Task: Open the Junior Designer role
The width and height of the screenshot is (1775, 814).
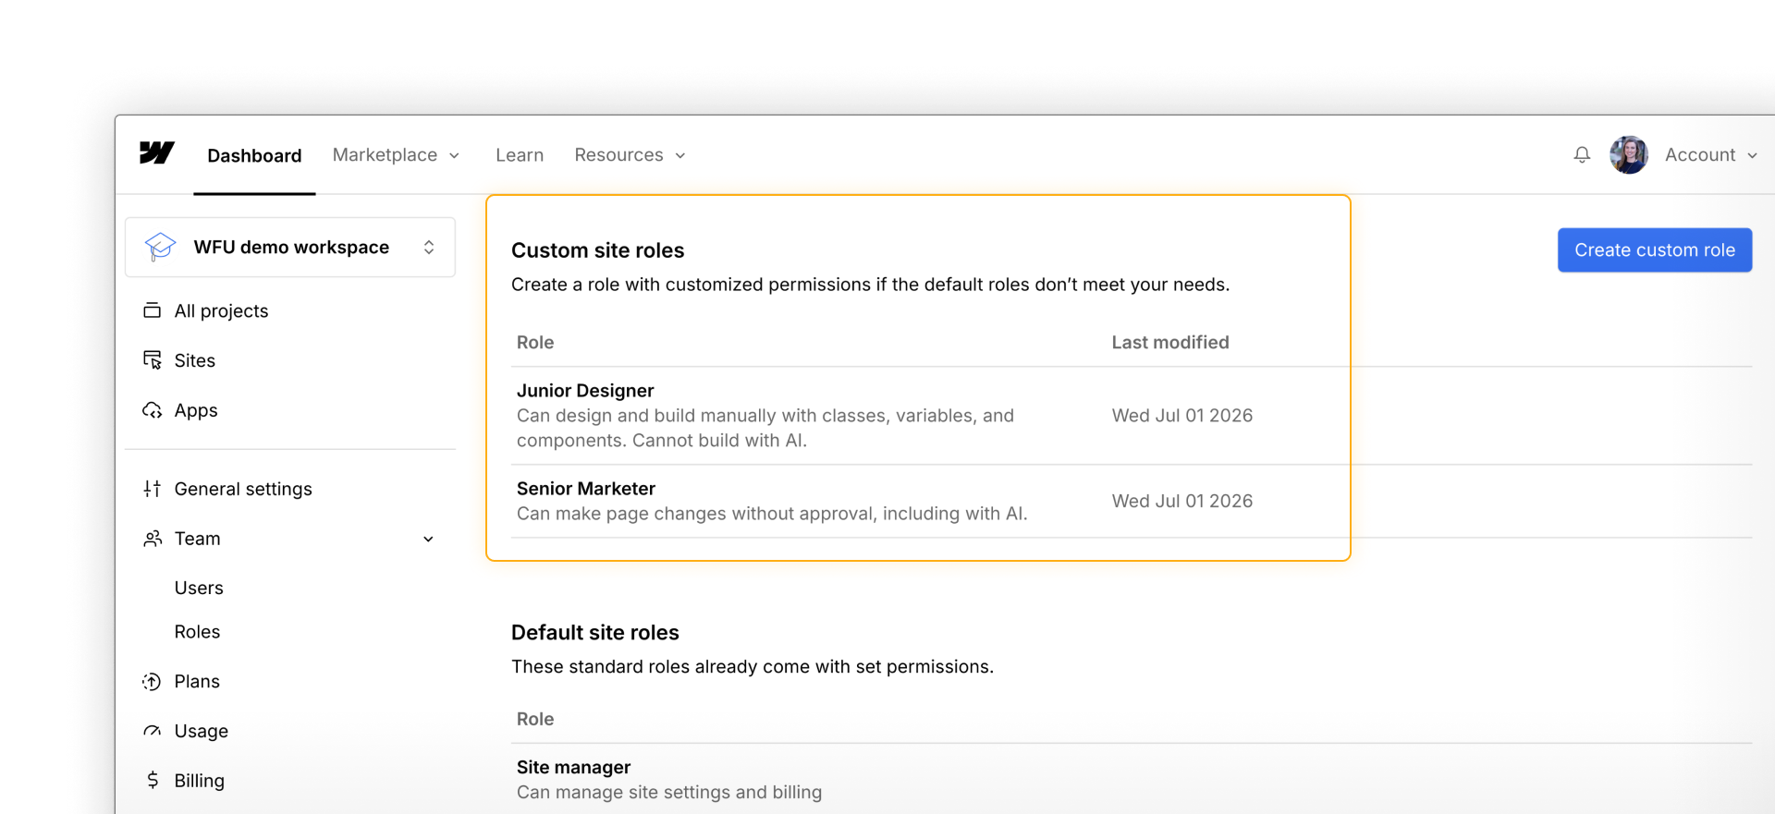Action: 585,391
